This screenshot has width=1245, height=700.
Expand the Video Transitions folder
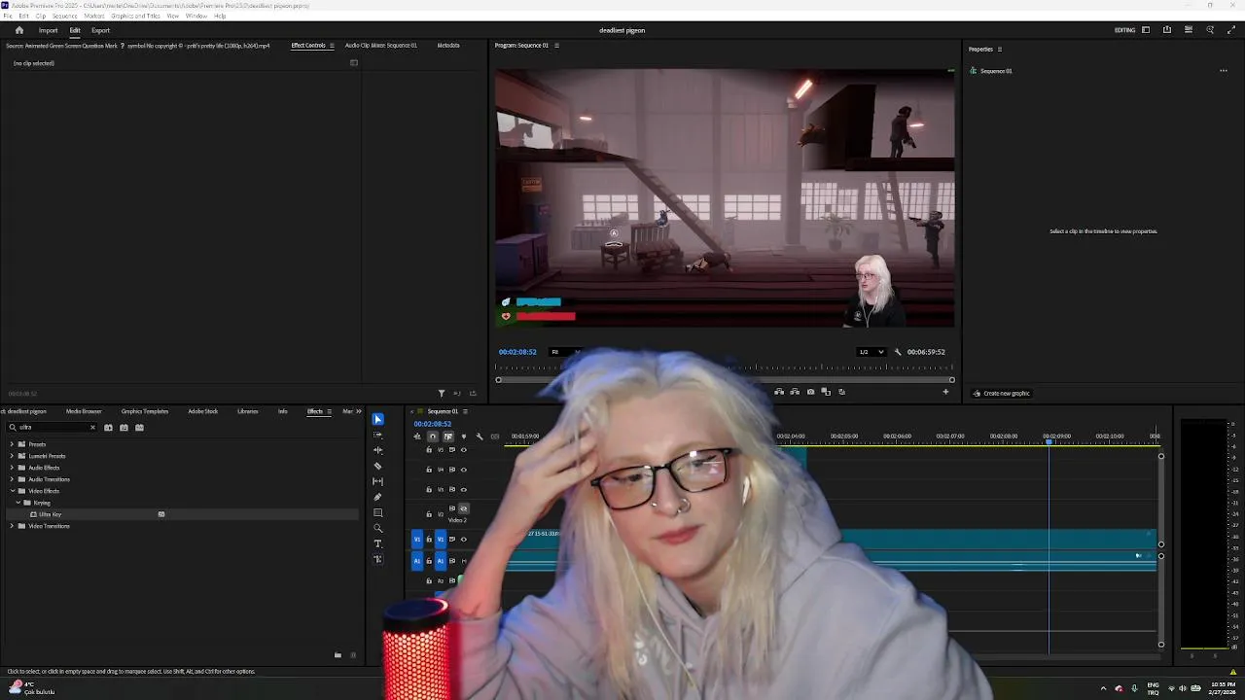[x=12, y=526]
